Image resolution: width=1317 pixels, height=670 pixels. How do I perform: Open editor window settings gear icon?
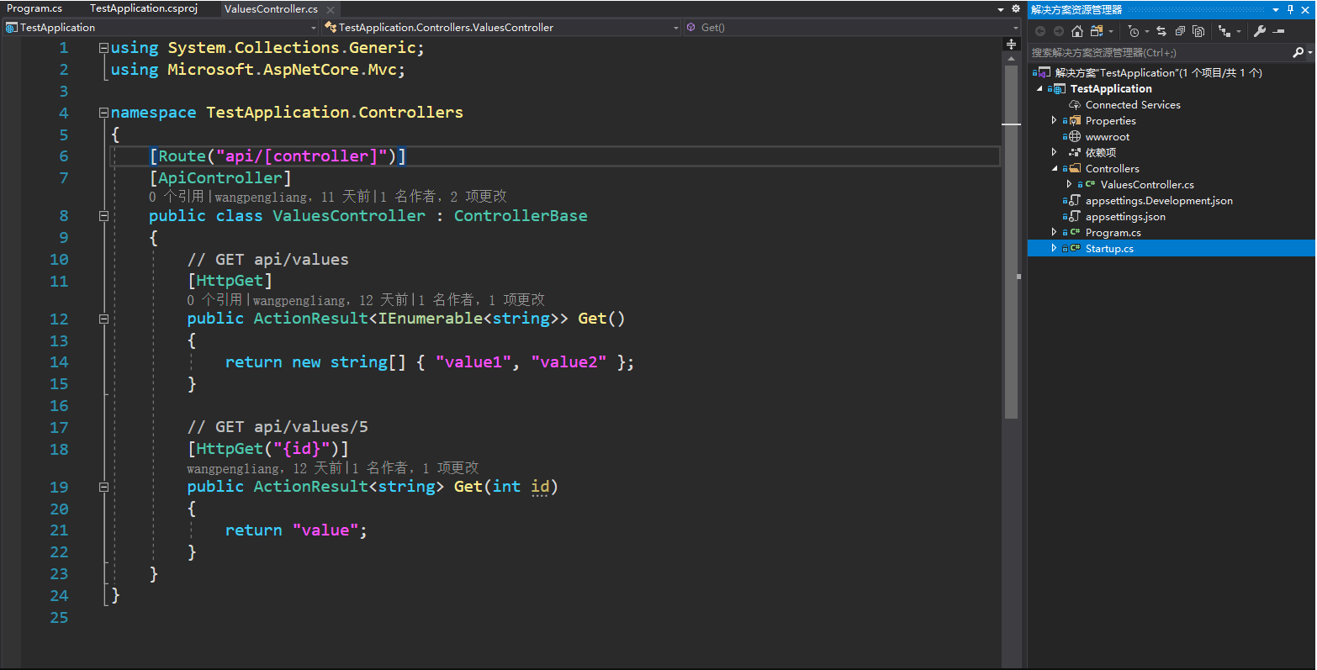(1015, 8)
